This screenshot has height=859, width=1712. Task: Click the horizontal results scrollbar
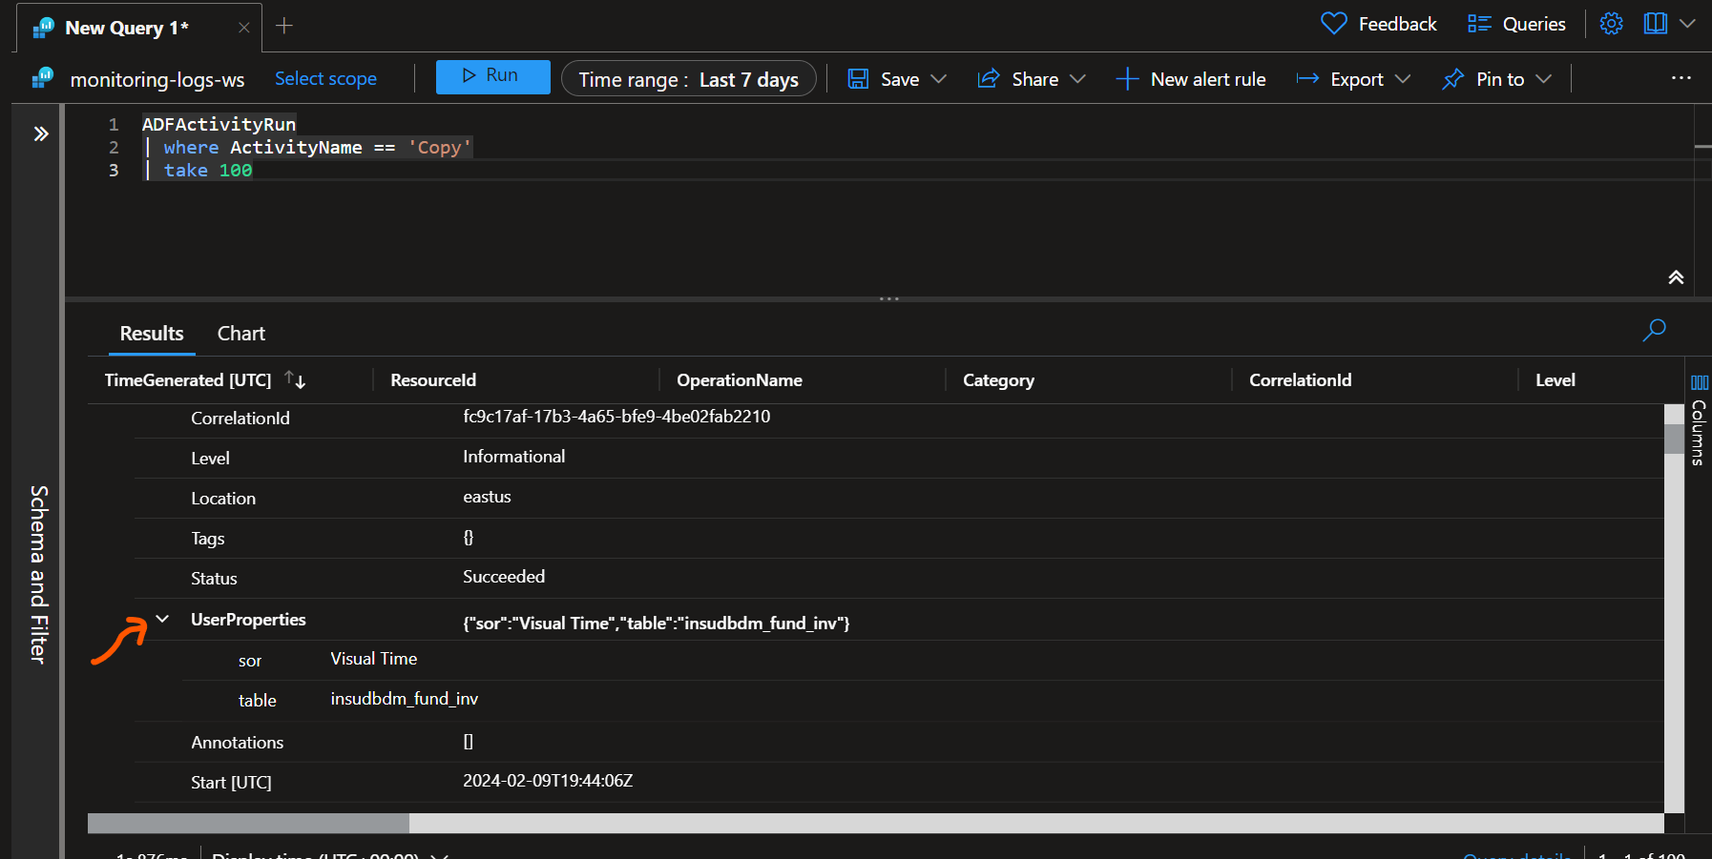pyautogui.click(x=248, y=822)
